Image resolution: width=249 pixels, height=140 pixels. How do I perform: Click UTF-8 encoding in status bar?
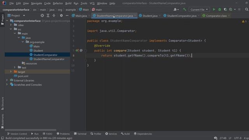tap(238, 138)
